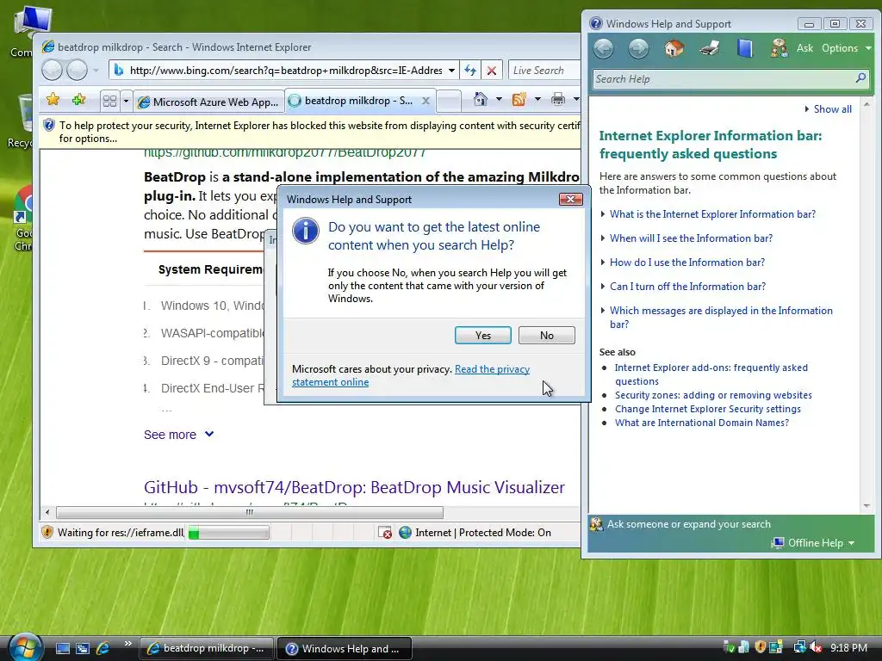Viewport: 882px width, 661px height.
Task: Switch to beatdrop milkdrop taskbar button
Action: [x=206, y=648]
